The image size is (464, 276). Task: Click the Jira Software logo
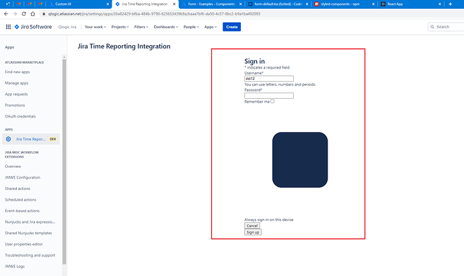pos(33,27)
